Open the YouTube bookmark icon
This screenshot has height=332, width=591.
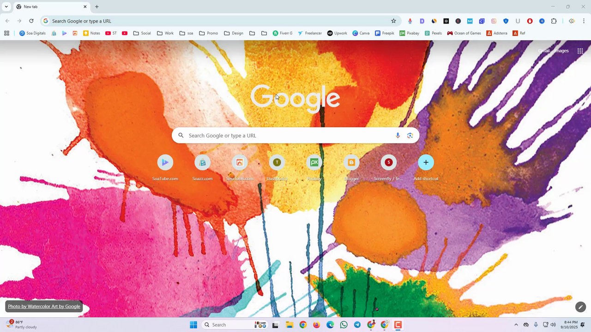(125, 33)
